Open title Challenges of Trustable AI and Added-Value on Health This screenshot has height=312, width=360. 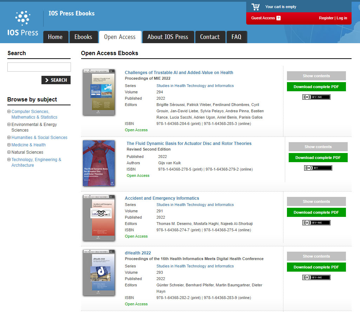click(x=179, y=73)
